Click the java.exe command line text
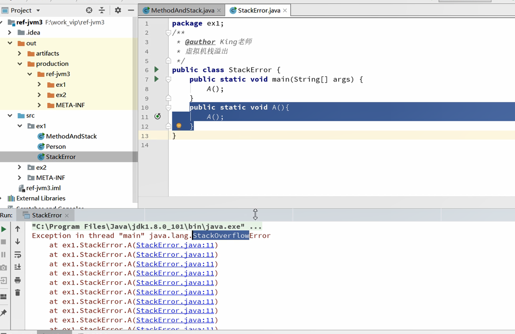This screenshot has width=515, height=334. 147,226
